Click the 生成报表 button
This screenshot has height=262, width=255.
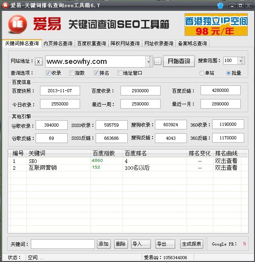point(191,244)
